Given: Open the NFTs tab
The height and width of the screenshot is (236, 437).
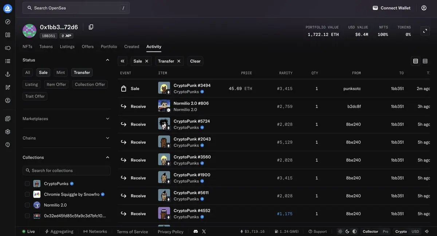Looking at the screenshot, I should [27, 47].
